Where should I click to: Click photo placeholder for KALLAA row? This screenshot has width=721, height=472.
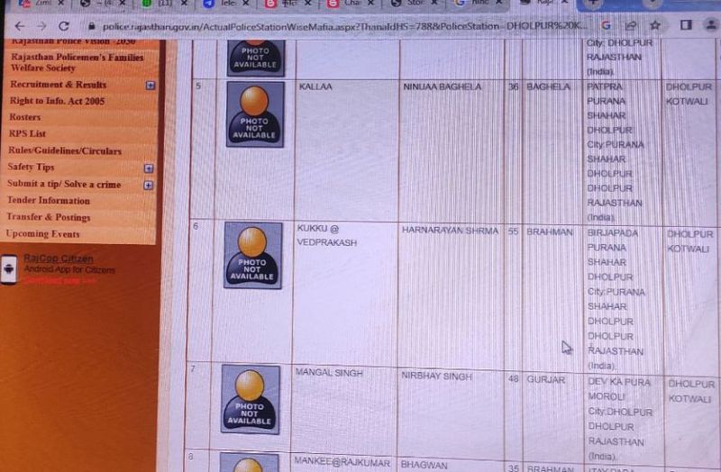(255, 114)
